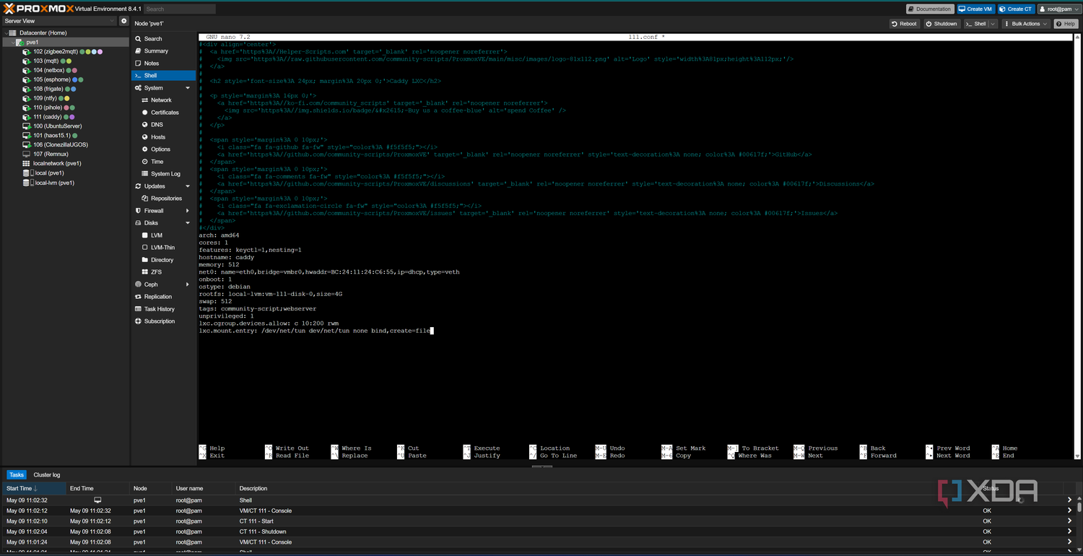Open the Repositories page
This screenshot has height=556, width=1083.
163,199
